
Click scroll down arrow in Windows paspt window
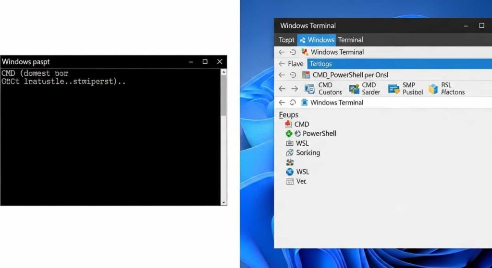224,203
